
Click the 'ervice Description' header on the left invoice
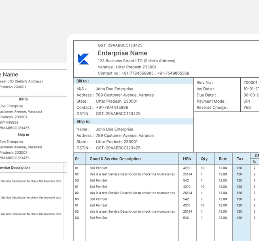15,167
